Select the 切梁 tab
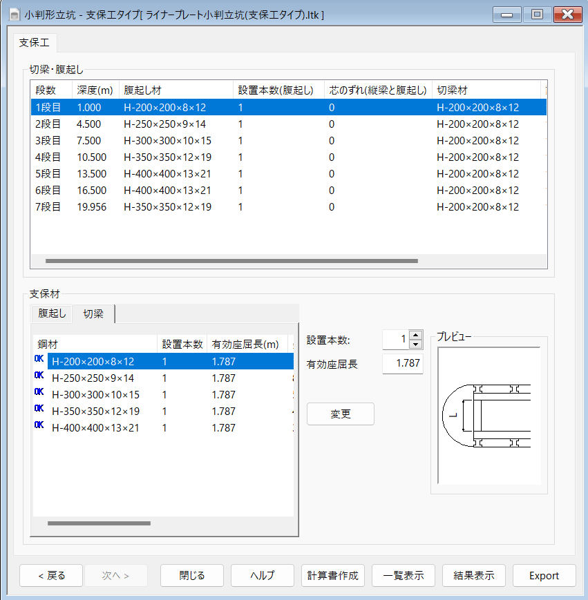Image resolution: width=588 pixels, height=600 pixels. click(x=93, y=313)
